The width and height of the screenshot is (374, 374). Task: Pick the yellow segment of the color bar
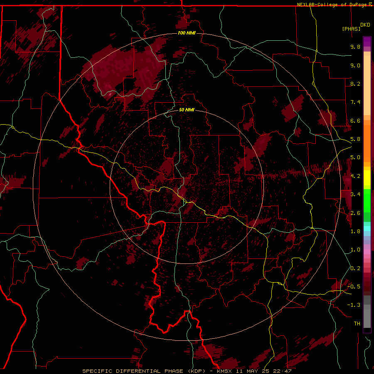tap(367, 178)
